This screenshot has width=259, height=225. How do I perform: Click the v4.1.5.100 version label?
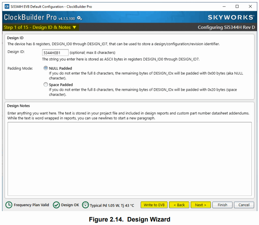pos(67,18)
